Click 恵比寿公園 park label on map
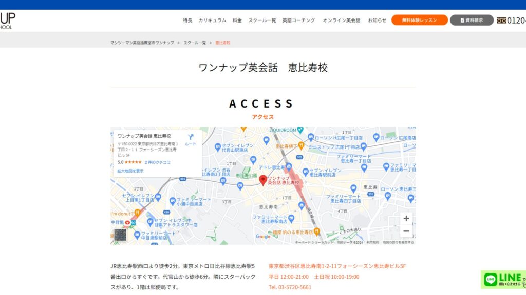This screenshot has width=526, height=295. [247, 175]
